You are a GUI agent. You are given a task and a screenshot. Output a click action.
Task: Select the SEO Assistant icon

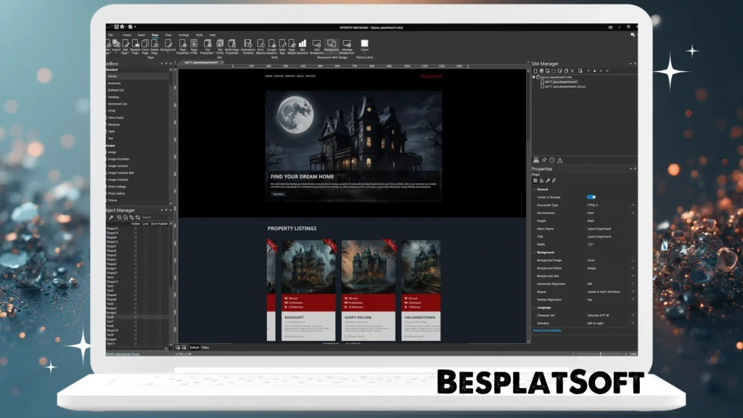(x=302, y=45)
